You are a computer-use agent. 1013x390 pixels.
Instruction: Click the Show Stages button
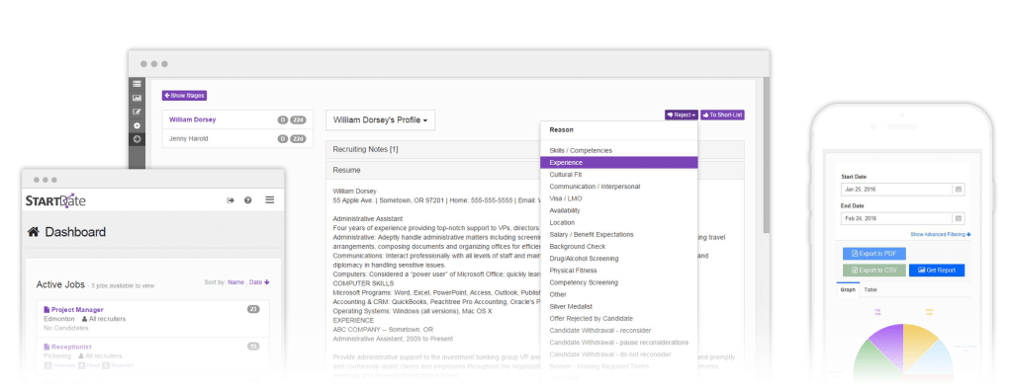point(184,96)
